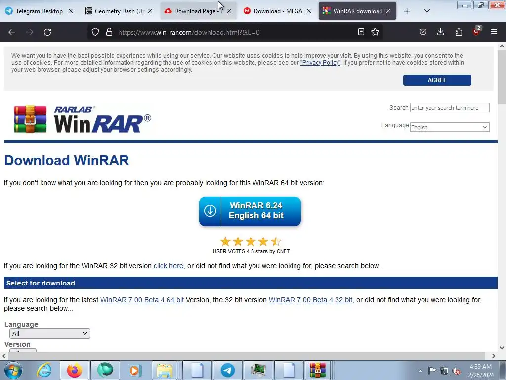Launch Internet Explorer from the taskbar

[x=44, y=370]
